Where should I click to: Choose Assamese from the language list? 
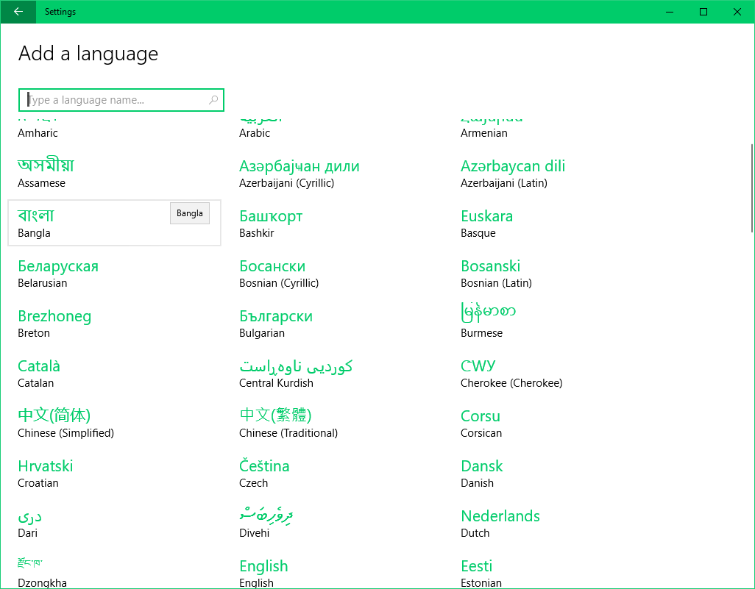[46, 173]
